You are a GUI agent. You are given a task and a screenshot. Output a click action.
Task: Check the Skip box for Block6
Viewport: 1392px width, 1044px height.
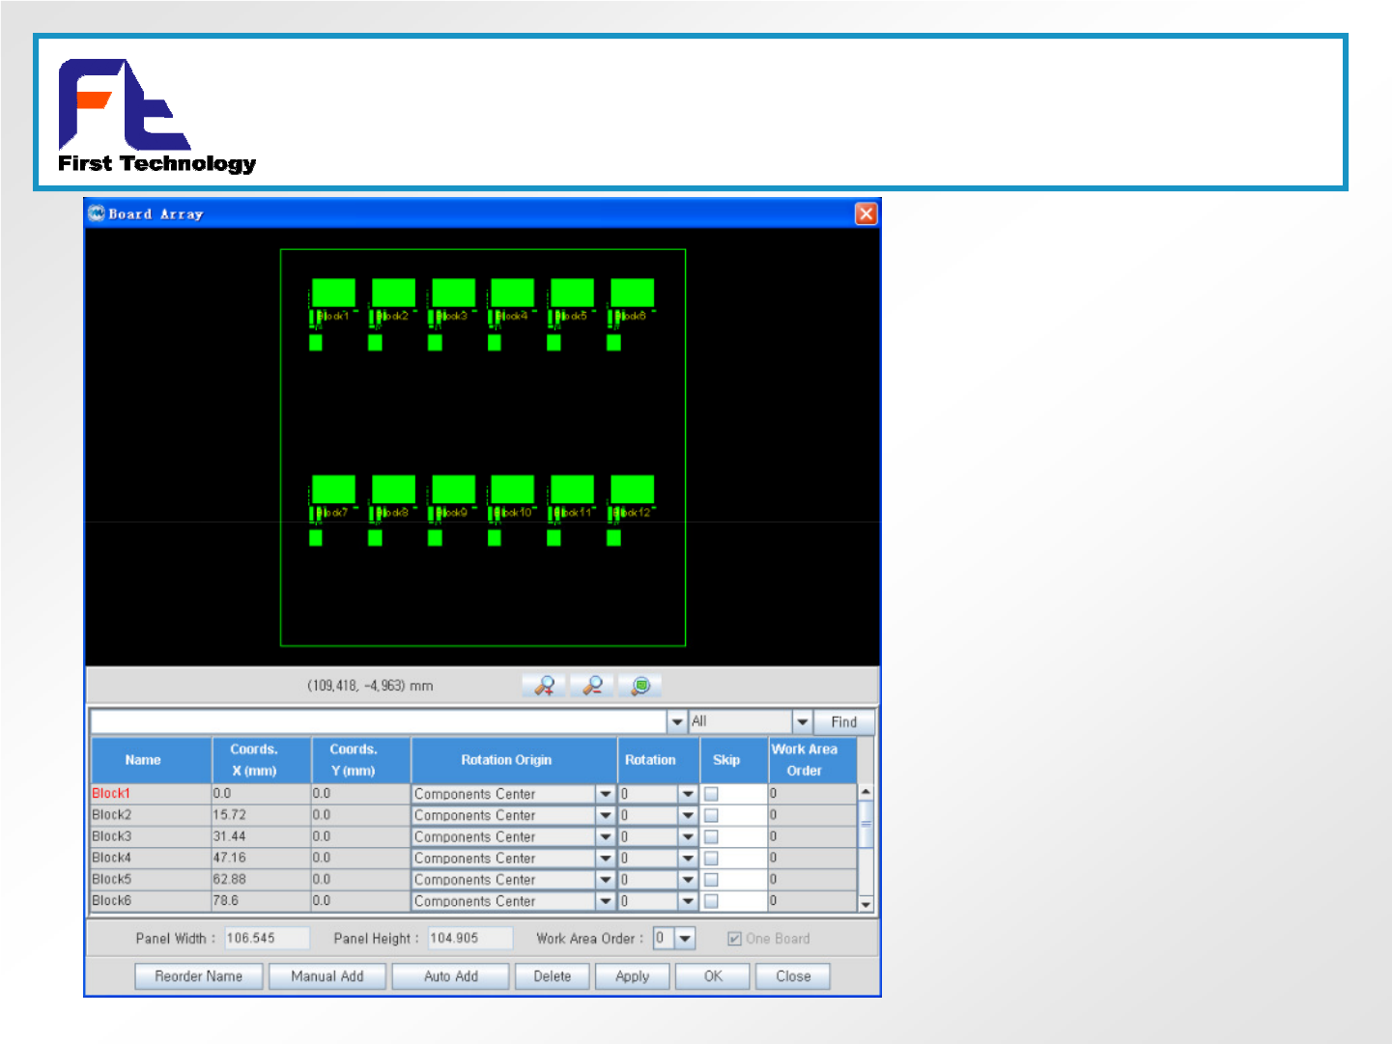tap(711, 901)
